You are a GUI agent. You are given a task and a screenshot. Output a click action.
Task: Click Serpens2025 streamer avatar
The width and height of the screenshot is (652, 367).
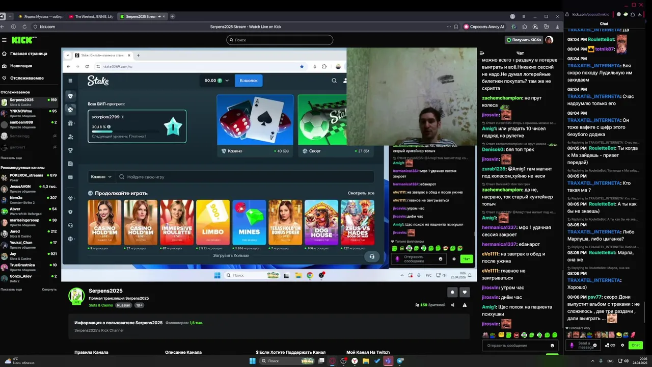coord(76,296)
